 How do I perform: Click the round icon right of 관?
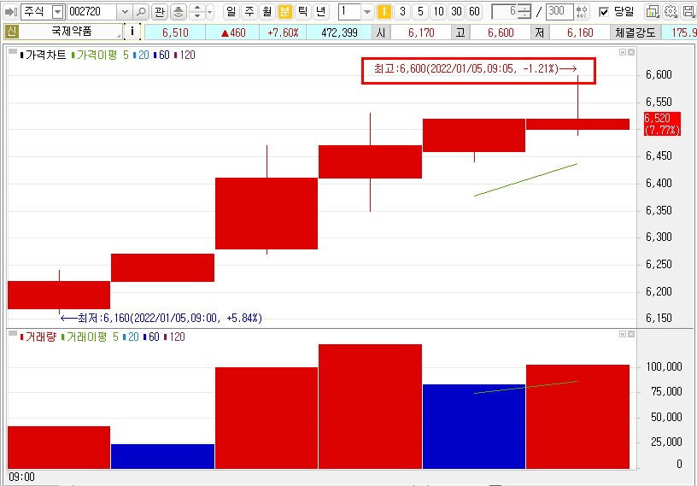(x=179, y=12)
